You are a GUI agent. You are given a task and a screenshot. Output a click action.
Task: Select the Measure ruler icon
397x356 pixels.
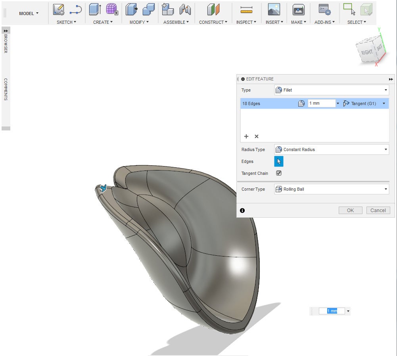pyautogui.click(x=246, y=10)
